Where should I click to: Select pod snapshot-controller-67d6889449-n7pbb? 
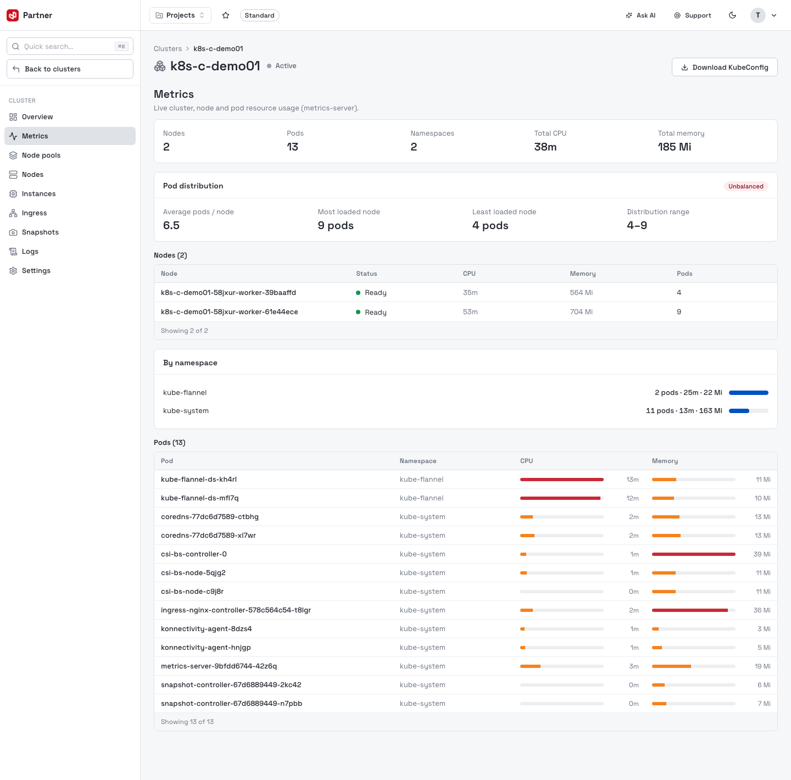point(466,704)
